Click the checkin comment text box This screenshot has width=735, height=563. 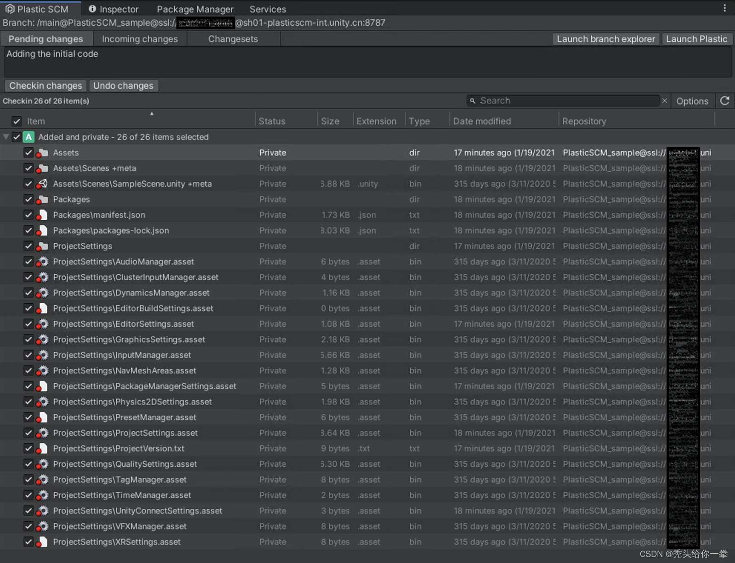(x=367, y=61)
